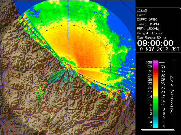Click the 'Task: OYAMA' line
Image resolution: width=181 pixels, height=135 pixels.
click(148, 24)
